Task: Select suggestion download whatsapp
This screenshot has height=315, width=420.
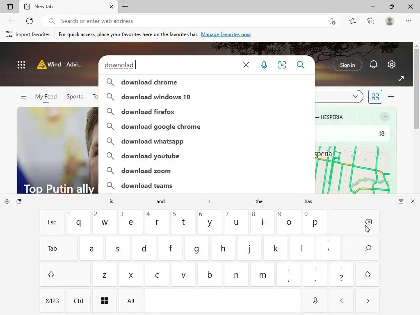Action: coord(207,141)
